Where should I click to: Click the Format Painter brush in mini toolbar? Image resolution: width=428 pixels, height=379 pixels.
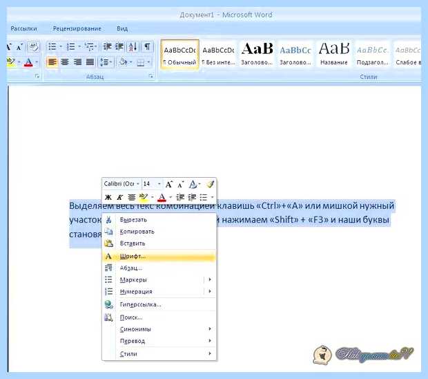tap(210, 184)
